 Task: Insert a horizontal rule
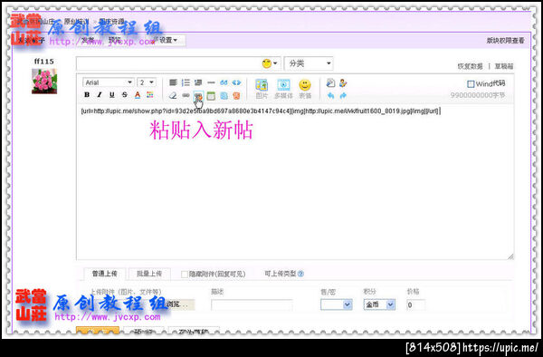[211, 82]
